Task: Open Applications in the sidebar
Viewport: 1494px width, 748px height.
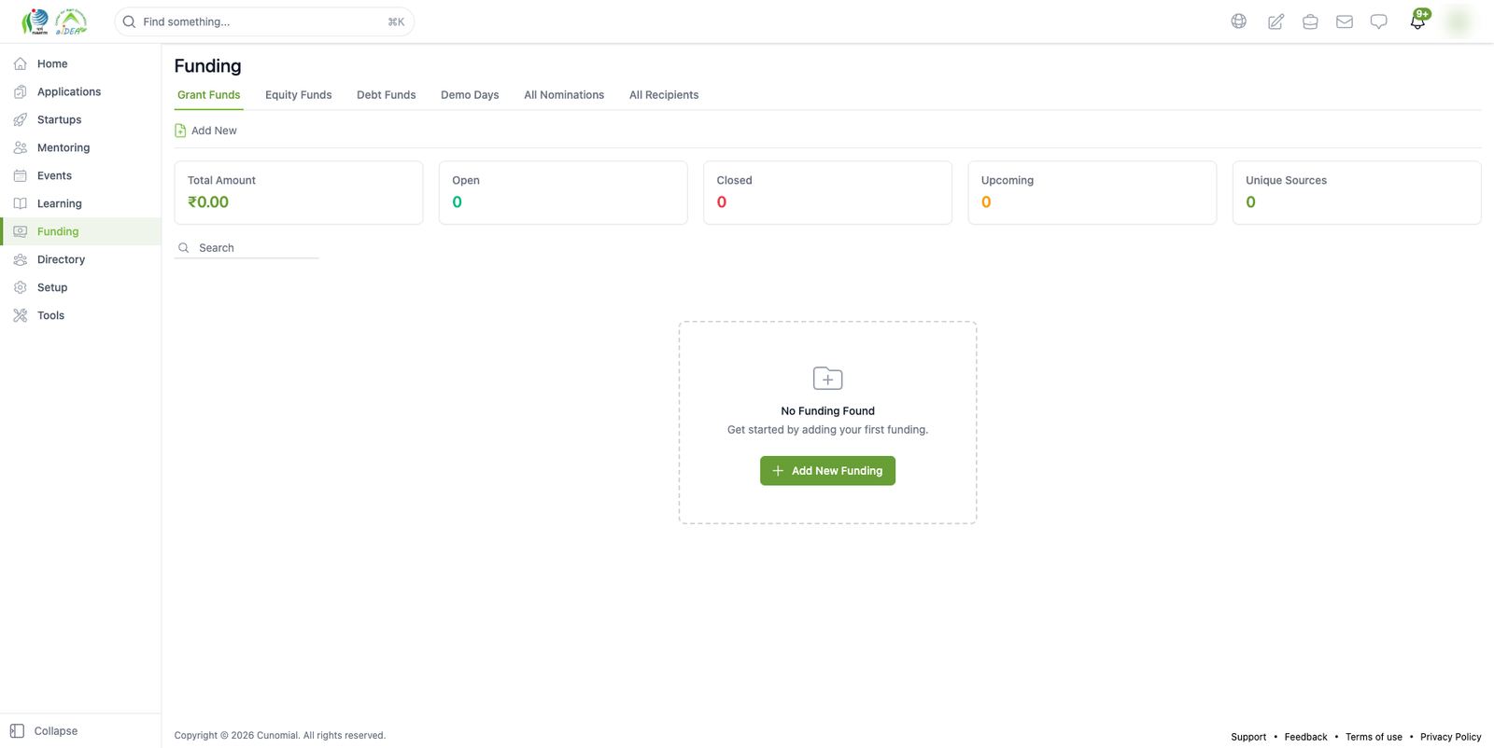Action: click(x=80, y=91)
